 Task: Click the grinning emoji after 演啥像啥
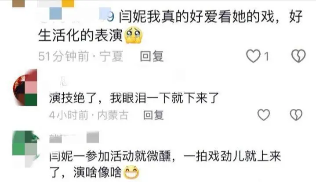tap(131, 172)
